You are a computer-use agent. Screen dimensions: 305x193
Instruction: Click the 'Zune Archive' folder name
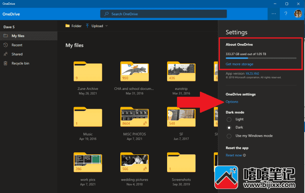coord(88,89)
